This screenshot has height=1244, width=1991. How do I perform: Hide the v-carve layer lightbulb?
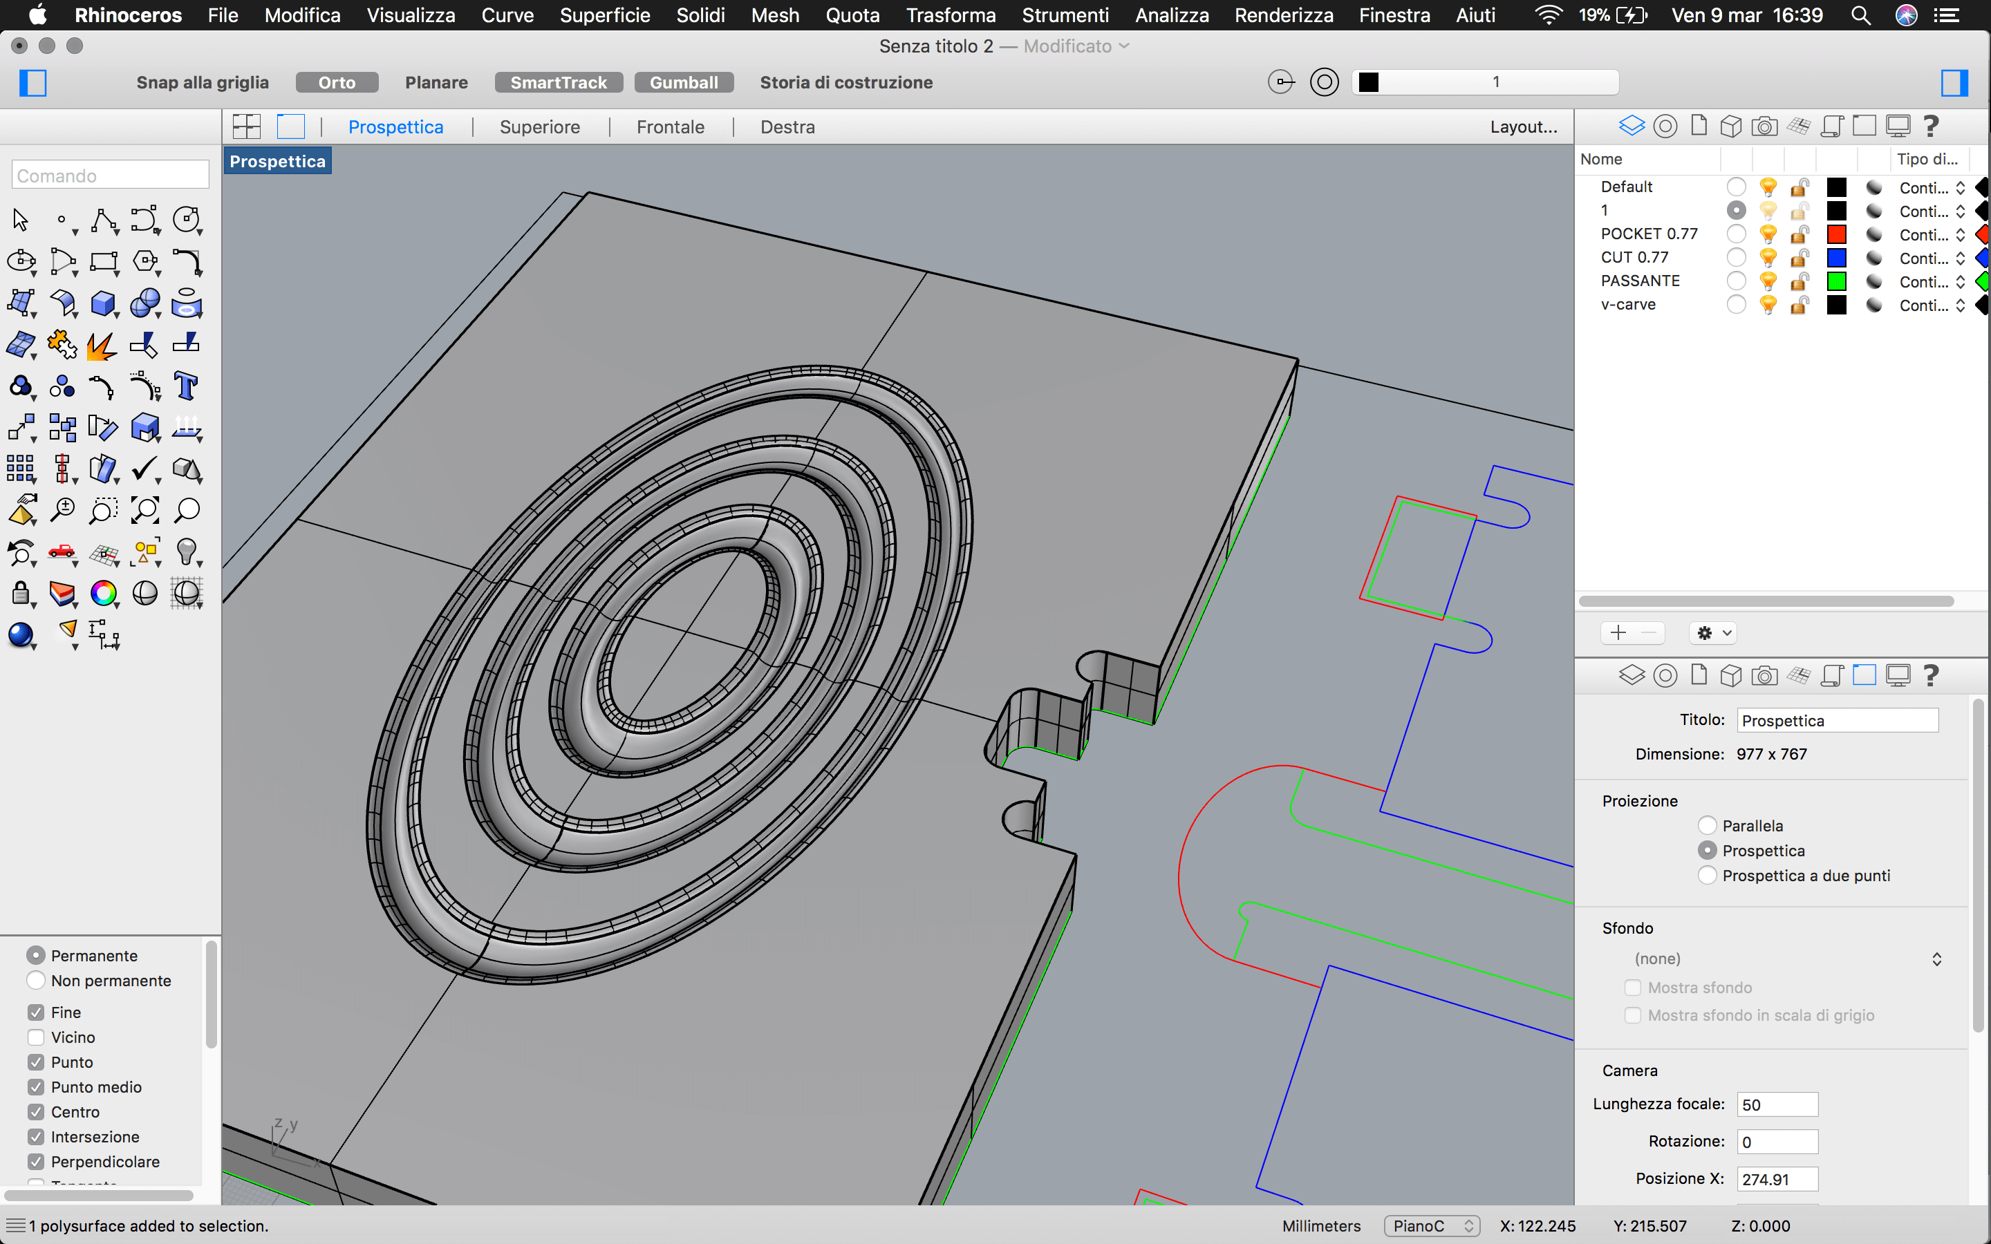click(x=1768, y=304)
